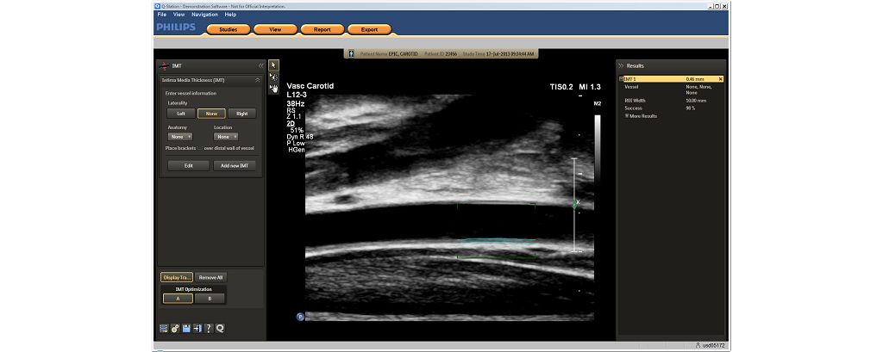This screenshot has width=883, height=352.
Task: Click the exit door icon in bottom toolbar
Action: point(197,329)
